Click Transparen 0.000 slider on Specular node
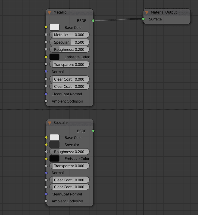This screenshot has height=215, width=198. pos(69,166)
